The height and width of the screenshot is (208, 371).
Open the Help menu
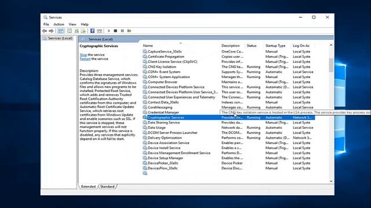(85, 24)
